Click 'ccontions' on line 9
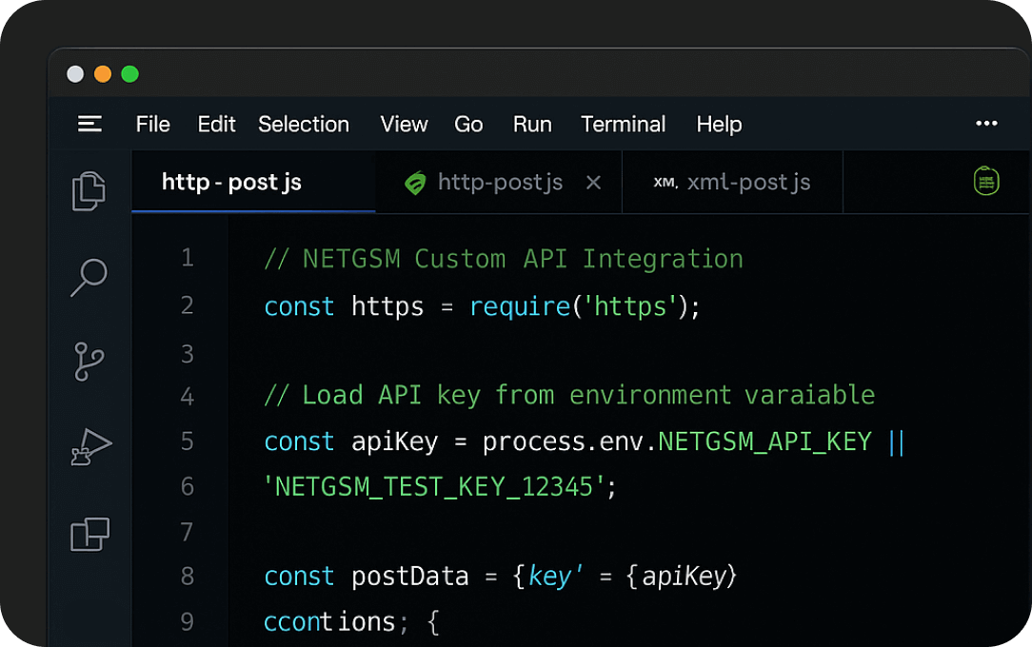1032x647 pixels. coord(329,622)
